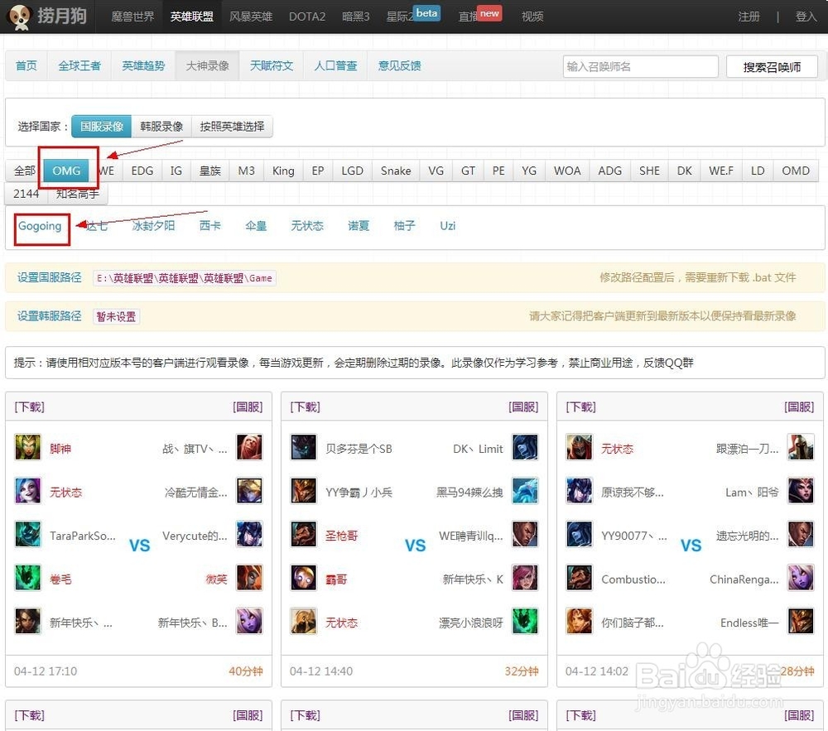The image size is (828, 731).
Task: Click 搜索召唤师 search button
Action: point(772,67)
